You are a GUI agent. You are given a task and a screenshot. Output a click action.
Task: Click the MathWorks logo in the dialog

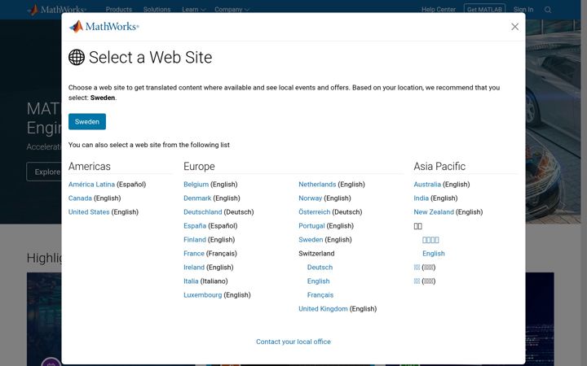(x=104, y=27)
